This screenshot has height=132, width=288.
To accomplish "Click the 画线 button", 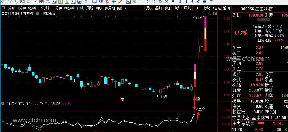I will pyautogui.click(x=187, y=8).
